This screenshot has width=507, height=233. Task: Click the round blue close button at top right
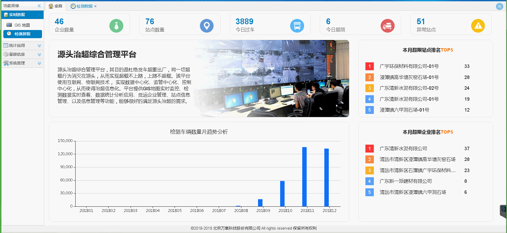[499, 6]
